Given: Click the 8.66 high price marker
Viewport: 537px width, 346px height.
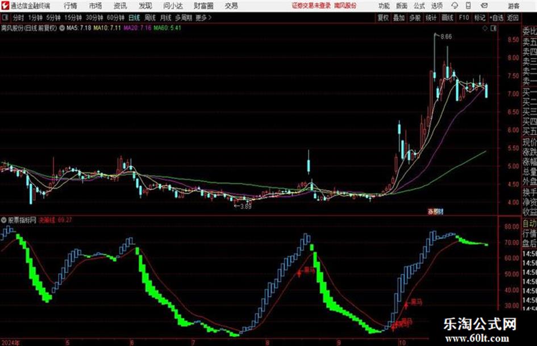Looking at the screenshot, I should coord(446,37).
